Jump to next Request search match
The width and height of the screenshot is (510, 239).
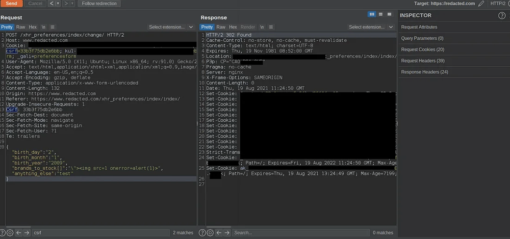click(x=27, y=232)
